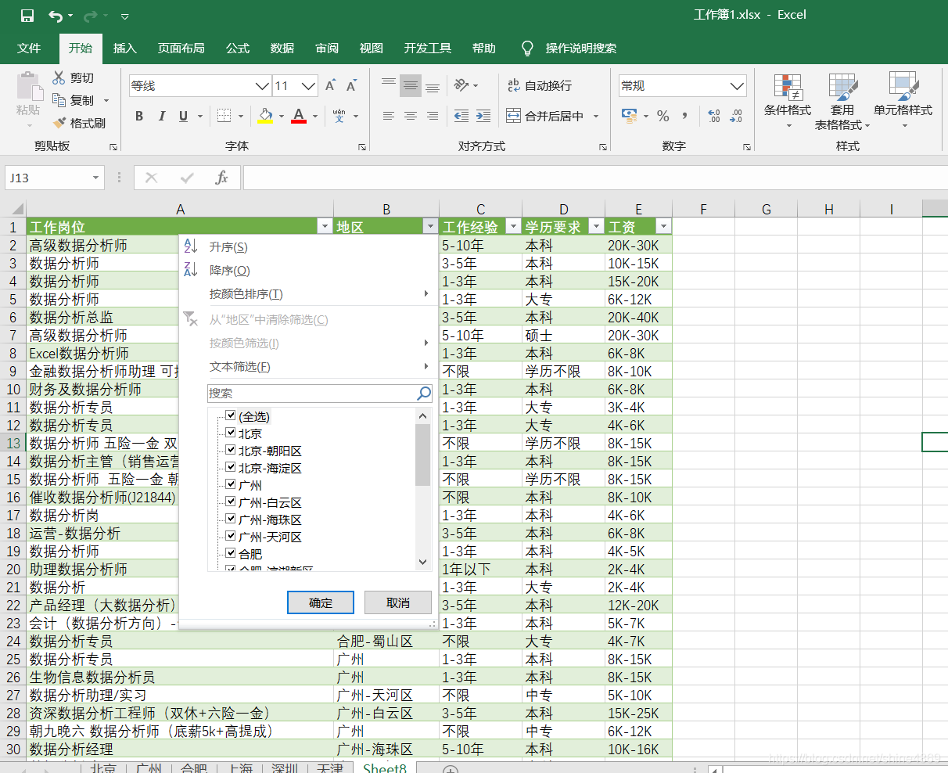Open the 工资 column filter dropdown
948x773 pixels.
click(x=663, y=227)
